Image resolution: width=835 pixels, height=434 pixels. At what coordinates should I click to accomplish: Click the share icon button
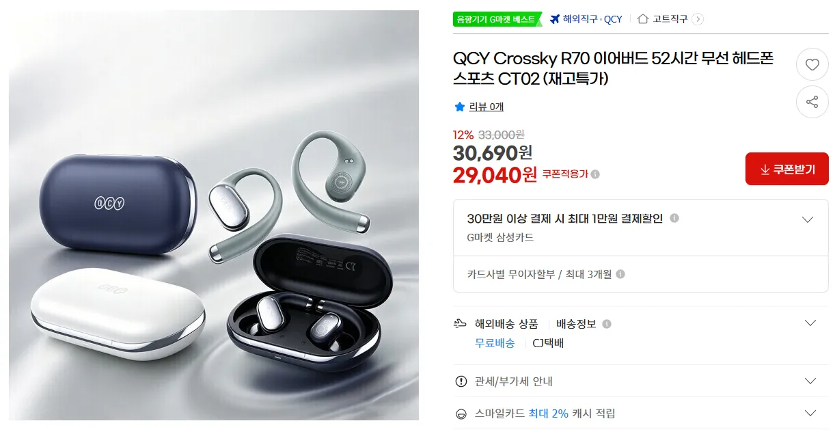tap(812, 102)
